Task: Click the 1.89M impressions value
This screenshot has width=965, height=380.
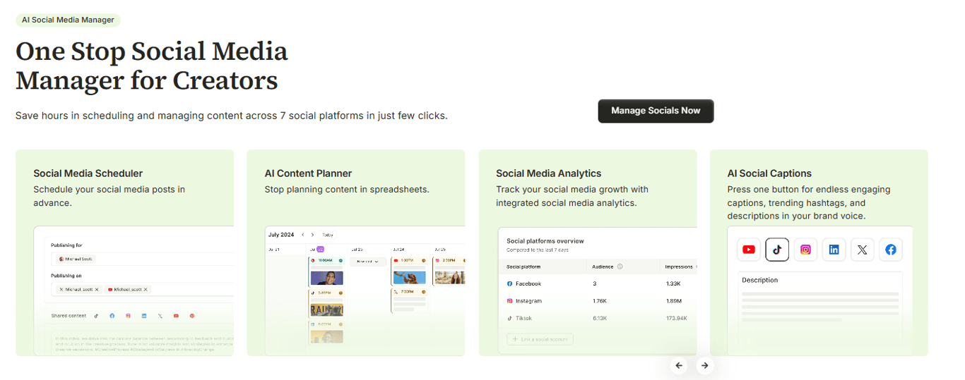Action: pos(675,301)
